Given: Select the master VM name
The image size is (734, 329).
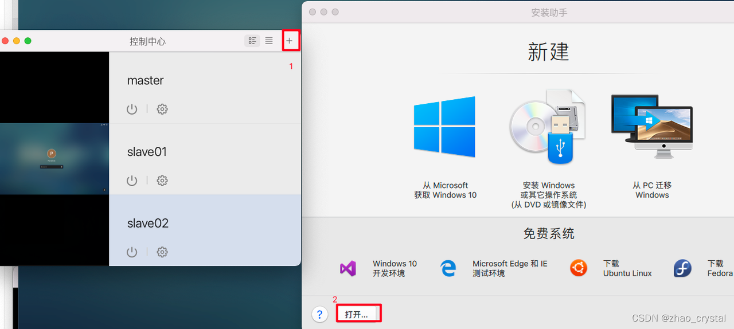Looking at the screenshot, I should (x=146, y=80).
